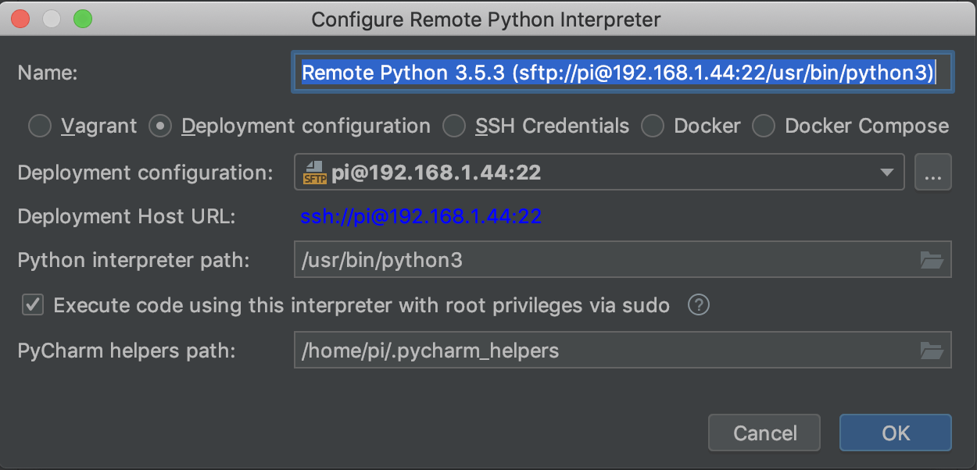Browse for PyCharm helpers path folder
Viewport: 977px width, 470px height.
(931, 351)
